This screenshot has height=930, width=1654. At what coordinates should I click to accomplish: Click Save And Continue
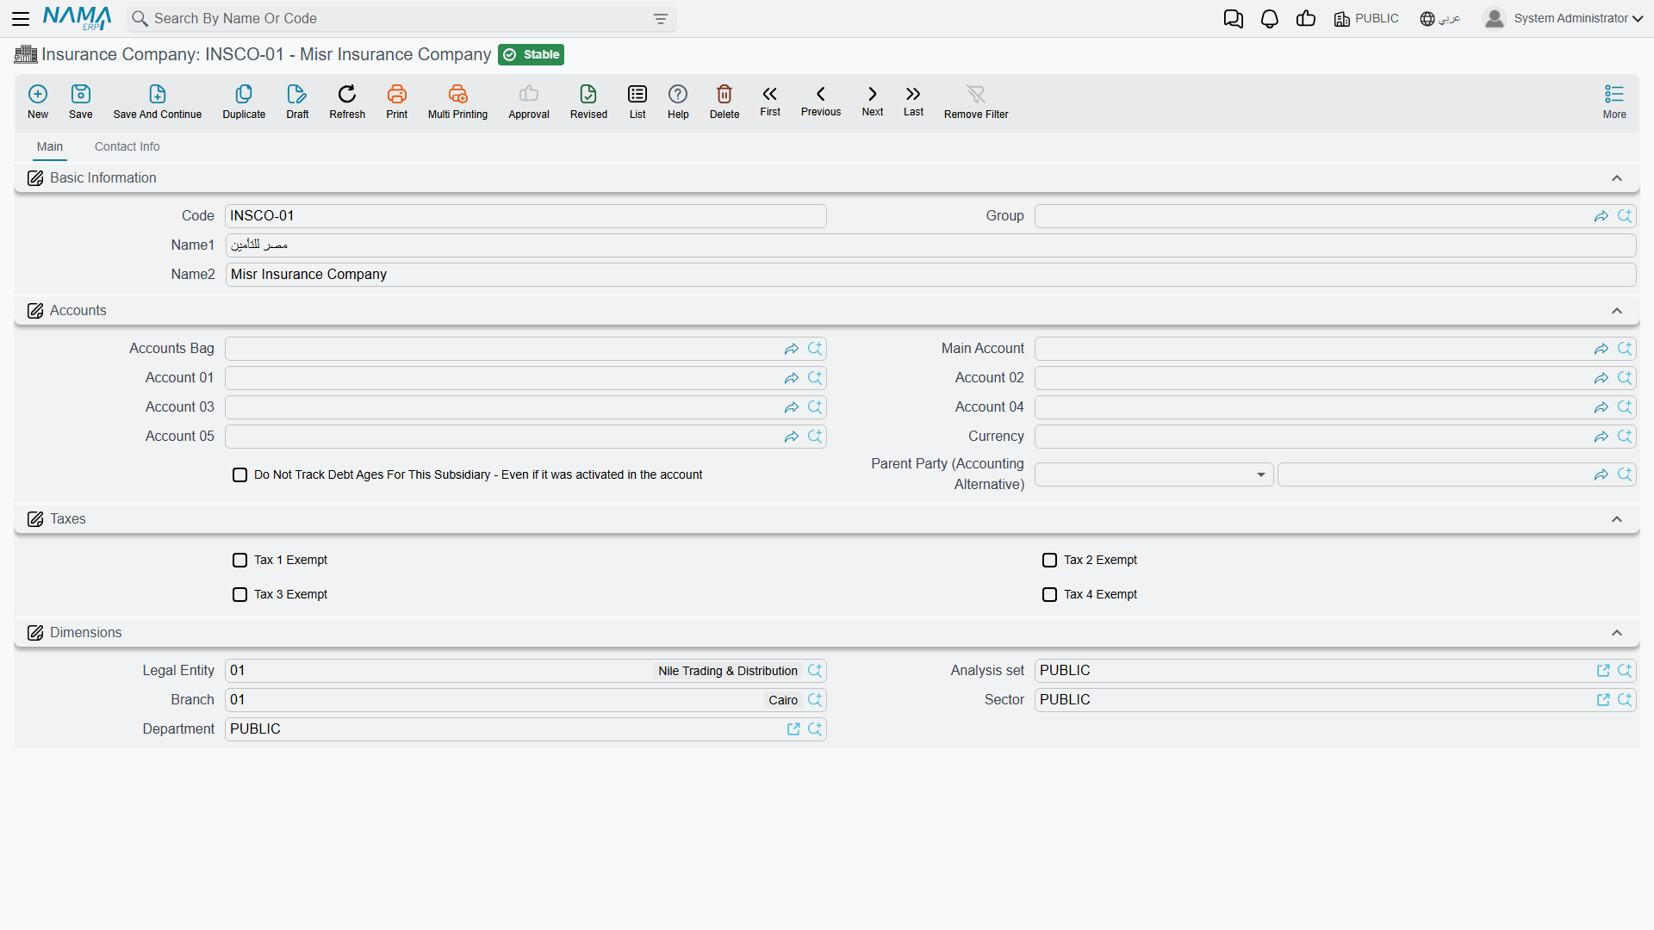coord(158,102)
